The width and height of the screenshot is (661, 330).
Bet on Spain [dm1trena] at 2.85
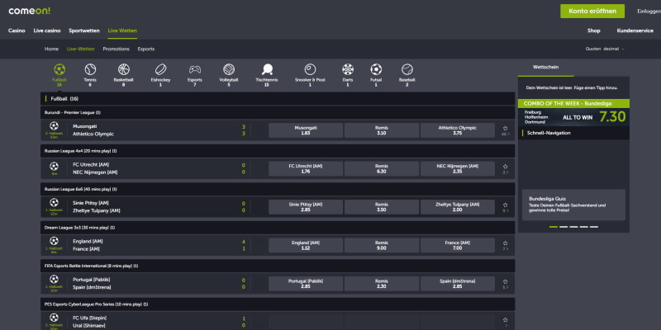(x=458, y=283)
